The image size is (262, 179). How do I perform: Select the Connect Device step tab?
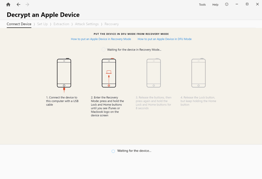click(x=19, y=24)
